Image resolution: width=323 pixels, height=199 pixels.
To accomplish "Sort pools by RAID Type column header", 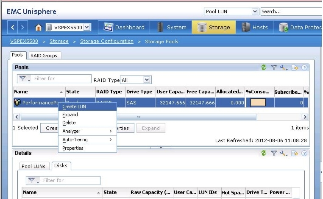I will tap(111, 92).
